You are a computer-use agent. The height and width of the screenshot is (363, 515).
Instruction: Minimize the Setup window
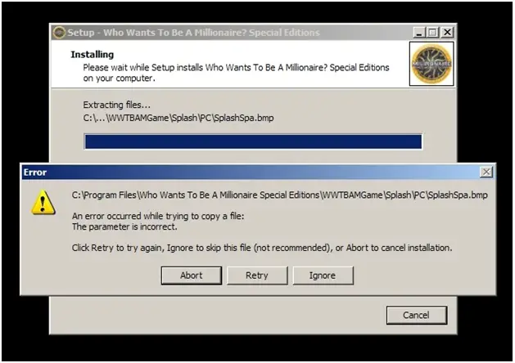pyautogui.click(x=419, y=33)
